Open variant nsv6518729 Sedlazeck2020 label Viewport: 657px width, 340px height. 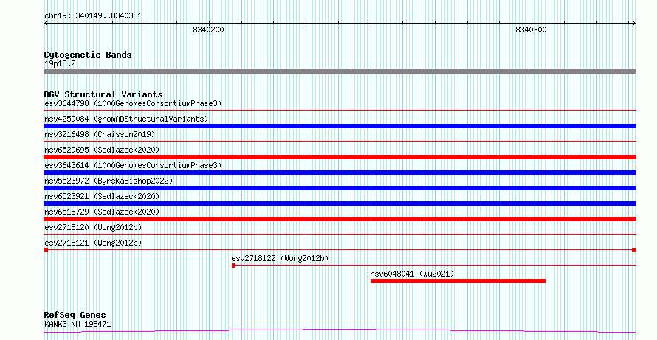pyautogui.click(x=102, y=212)
